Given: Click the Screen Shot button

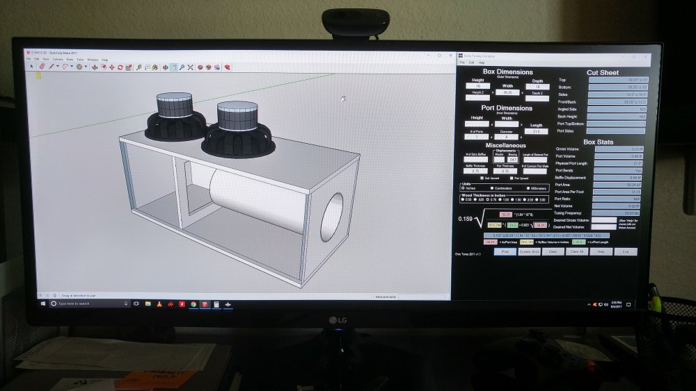Looking at the screenshot, I should [x=529, y=251].
